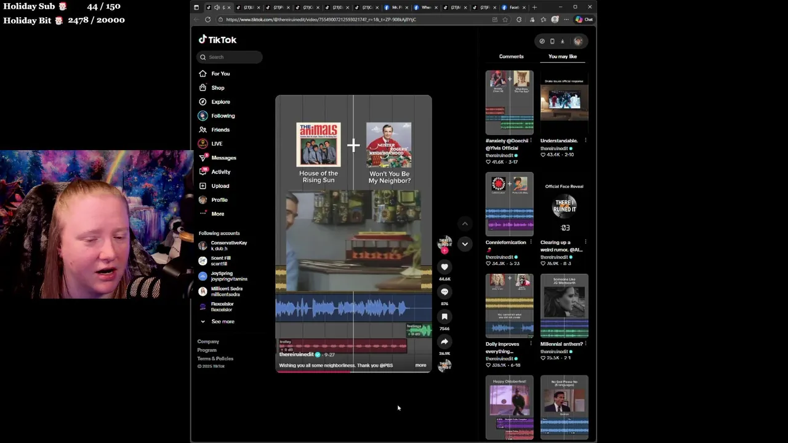Open Terms & Policies footer link
The height and width of the screenshot is (443, 788).
click(x=215, y=359)
